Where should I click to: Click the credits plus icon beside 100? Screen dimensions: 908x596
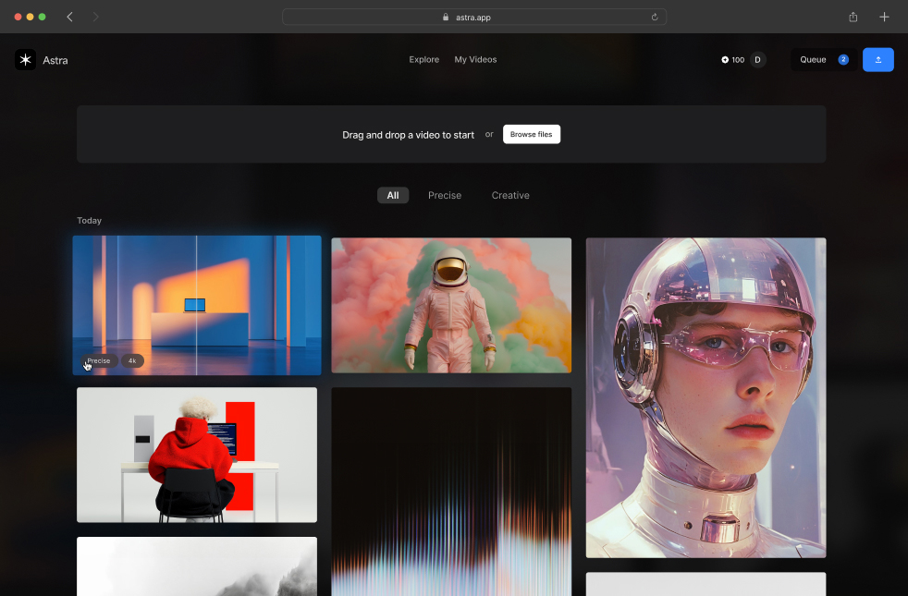724,59
